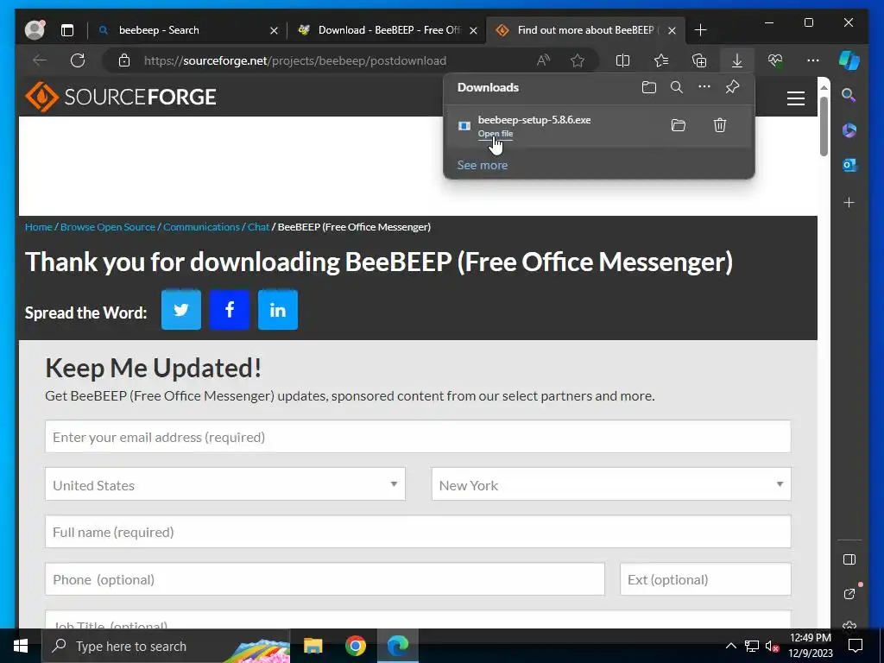Screen dimensions: 884x663
Task: Open the tab actions menu icon
Action: (x=67, y=30)
